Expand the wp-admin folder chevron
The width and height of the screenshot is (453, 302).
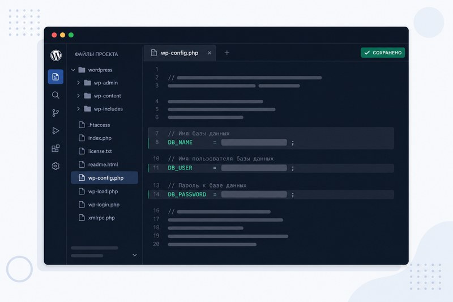pos(78,83)
